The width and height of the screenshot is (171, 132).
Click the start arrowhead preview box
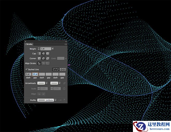point(41,83)
